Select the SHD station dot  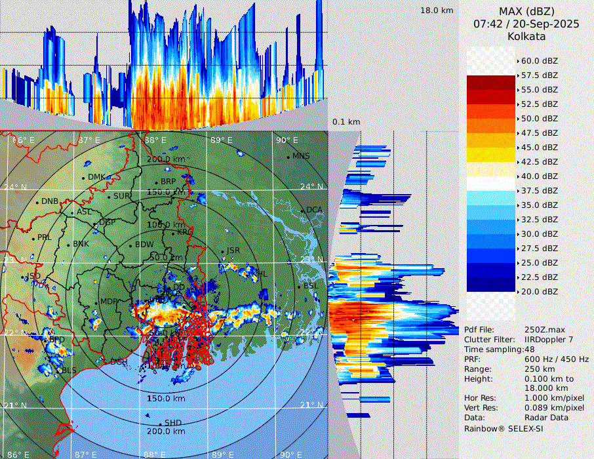(161, 423)
